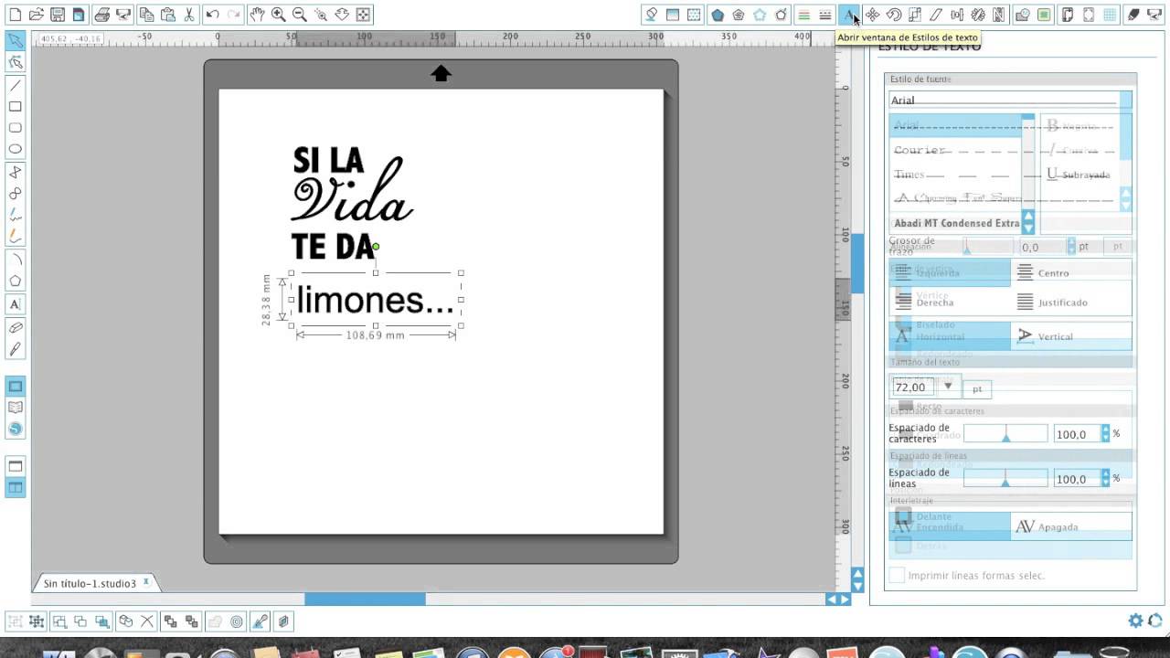Select the polygon drawing tool
The width and height of the screenshot is (1170, 658).
tap(16, 281)
